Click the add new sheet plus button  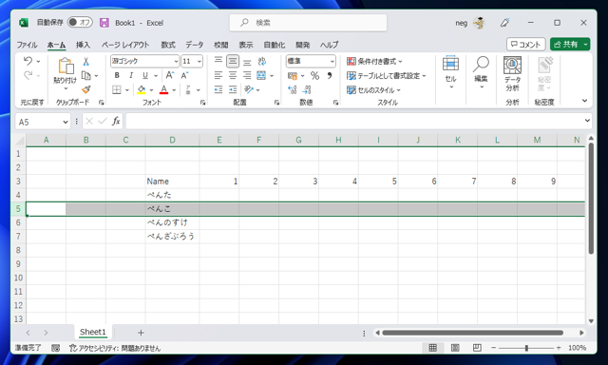click(141, 333)
